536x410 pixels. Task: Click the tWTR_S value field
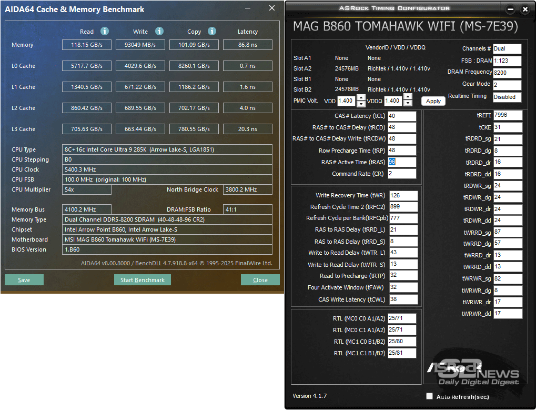click(403, 264)
